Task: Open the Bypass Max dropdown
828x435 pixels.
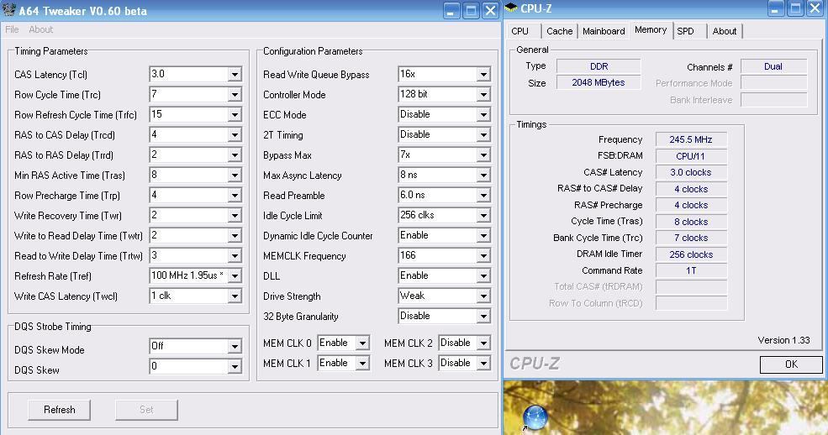Action: pos(483,155)
